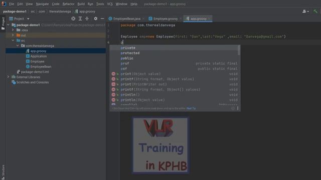Choose println(Object value) suggestion
321x180 pixels.
coord(175,100)
